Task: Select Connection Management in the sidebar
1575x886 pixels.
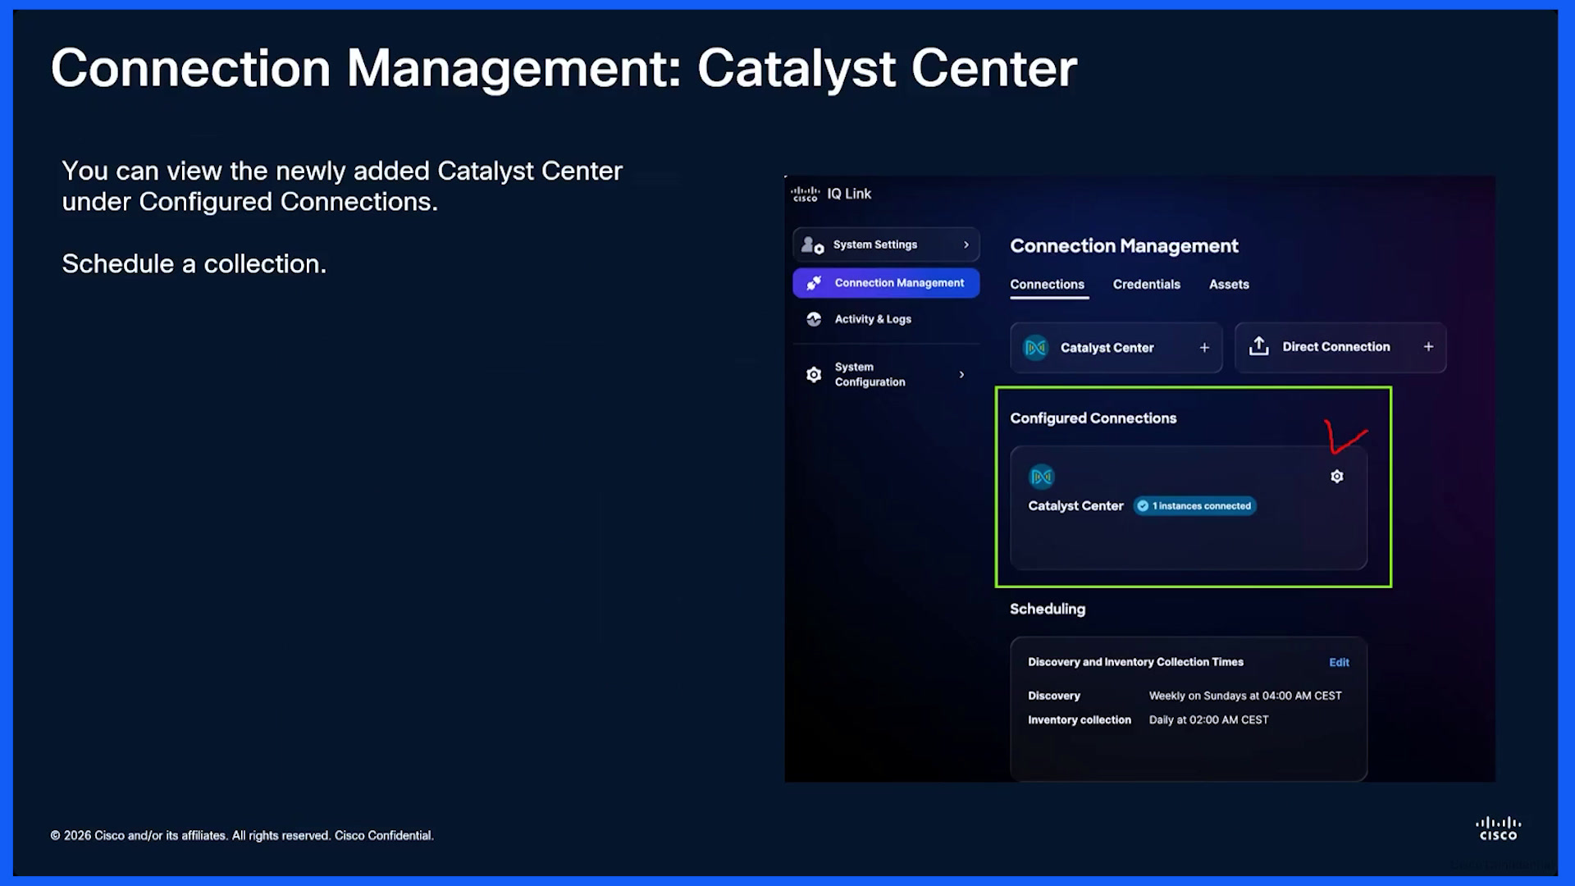Action: pos(886,283)
